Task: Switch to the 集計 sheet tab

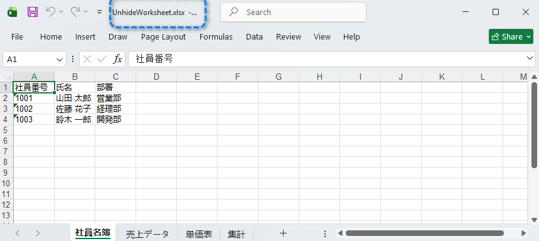Action: pyautogui.click(x=237, y=233)
